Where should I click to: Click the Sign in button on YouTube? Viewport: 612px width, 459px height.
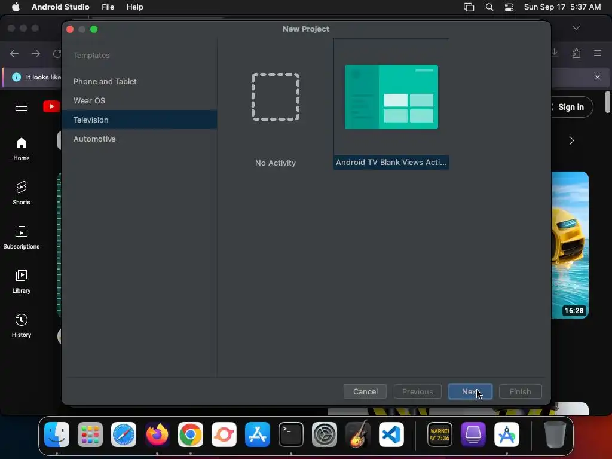pyautogui.click(x=571, y=107)
